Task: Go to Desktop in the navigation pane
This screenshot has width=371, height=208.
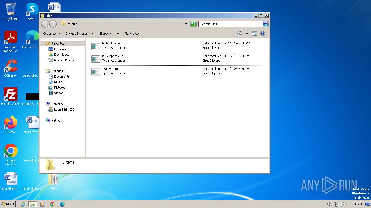Action: [x=60, y=49]
